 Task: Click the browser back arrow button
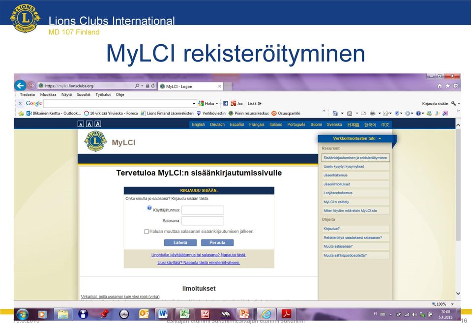coord(21,86)
